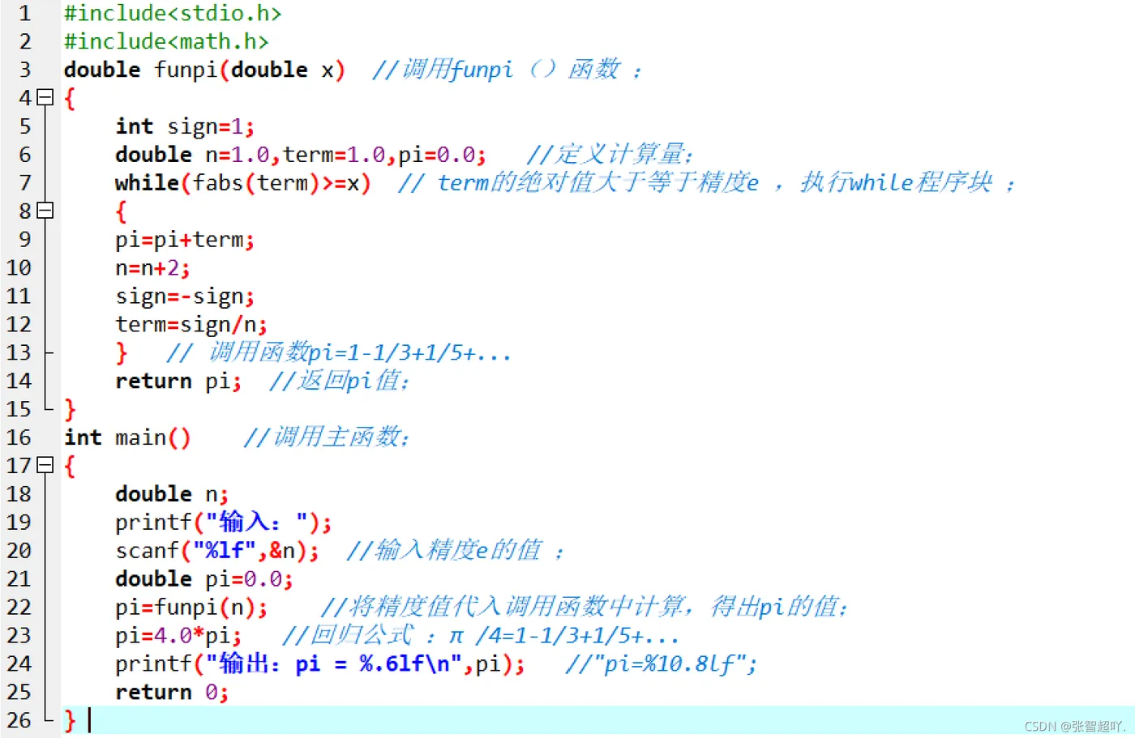The height and width of the screenshot is (738, 1135).
Task: Click the #include<stdio.h> line
Action: (173, 13)
